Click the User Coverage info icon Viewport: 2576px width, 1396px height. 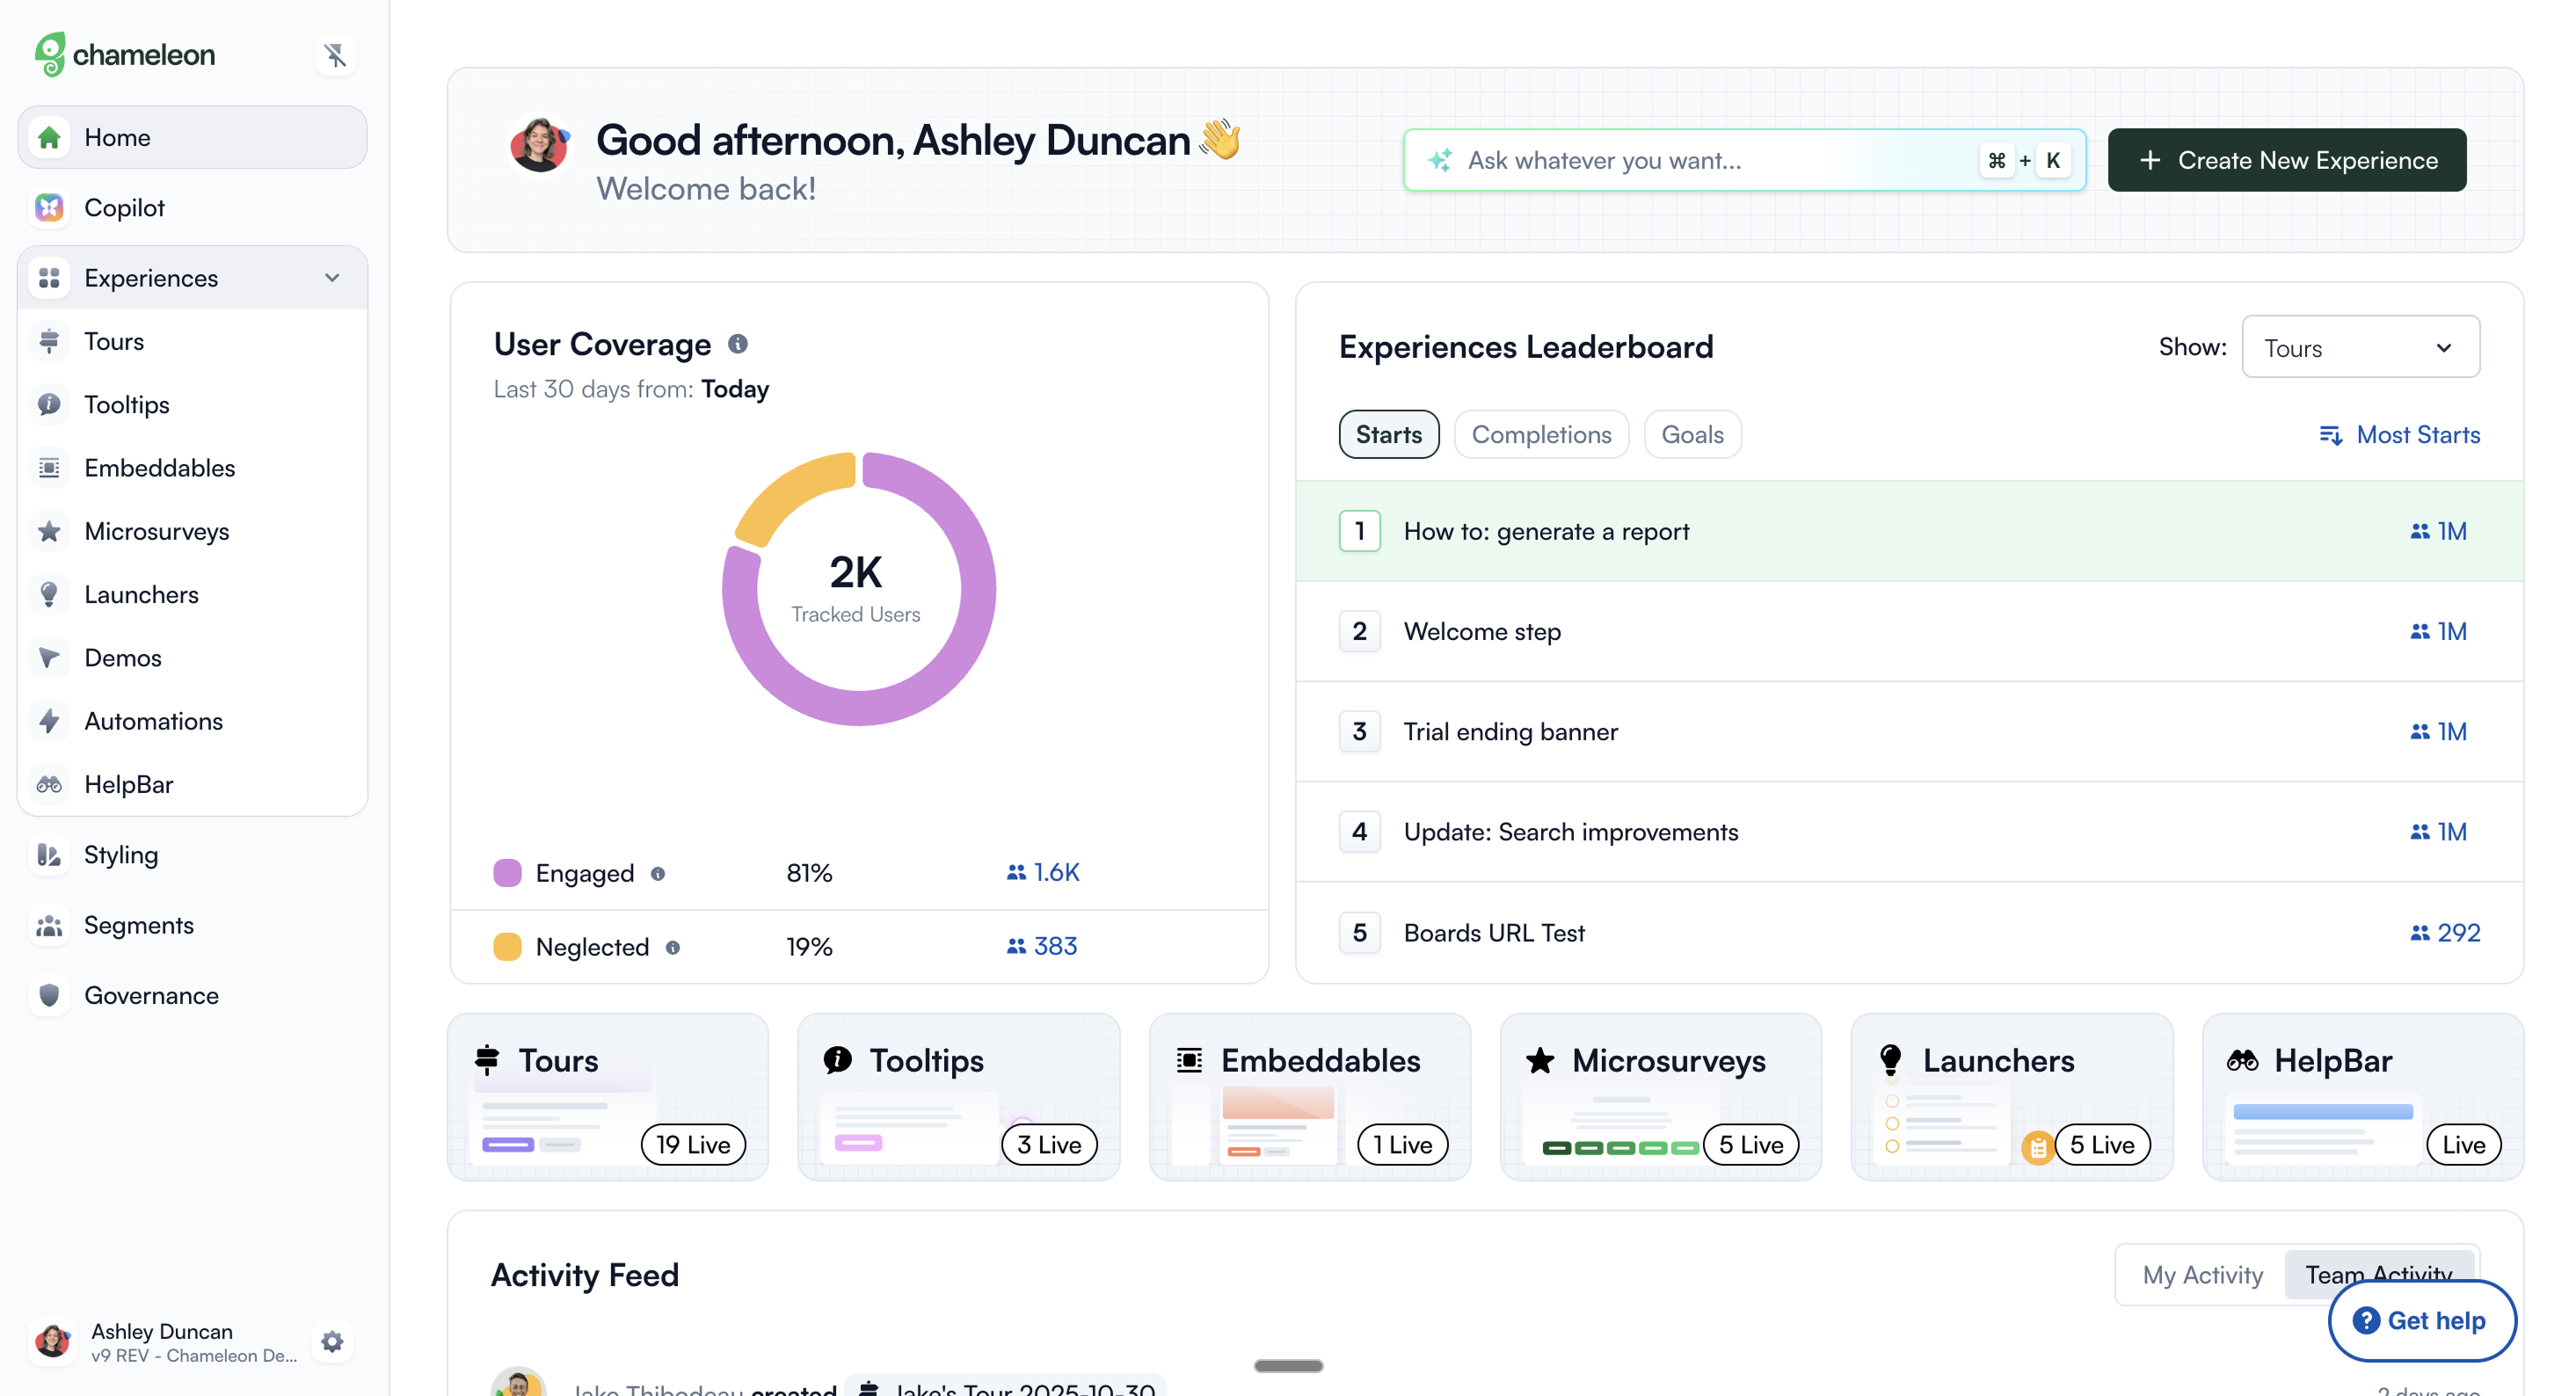737,344
